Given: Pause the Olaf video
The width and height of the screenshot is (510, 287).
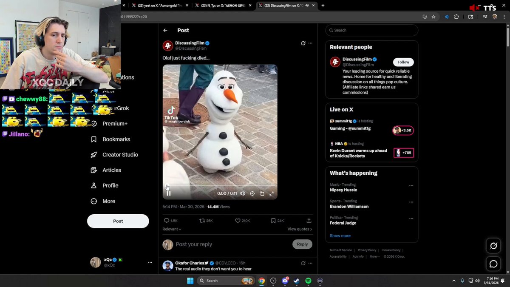Looking at the screenshot, I should point(168,193).
